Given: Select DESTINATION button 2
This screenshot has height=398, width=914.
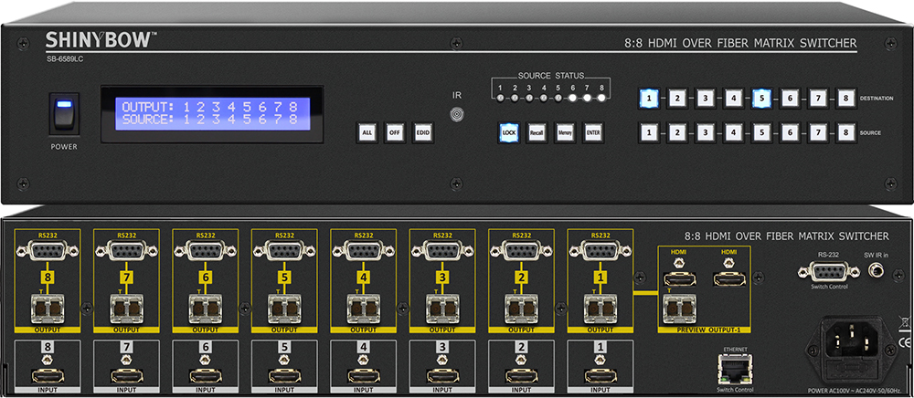Looking at the screenshot, I should pyautogui.click(x=676, y=99).
